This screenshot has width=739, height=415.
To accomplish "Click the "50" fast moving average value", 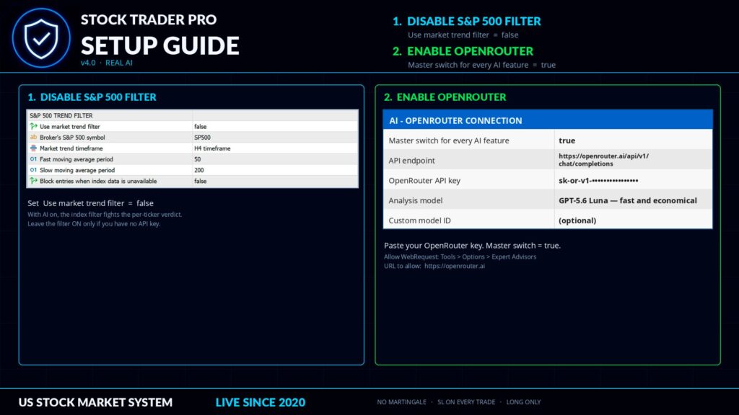I will tap(198, 159).
